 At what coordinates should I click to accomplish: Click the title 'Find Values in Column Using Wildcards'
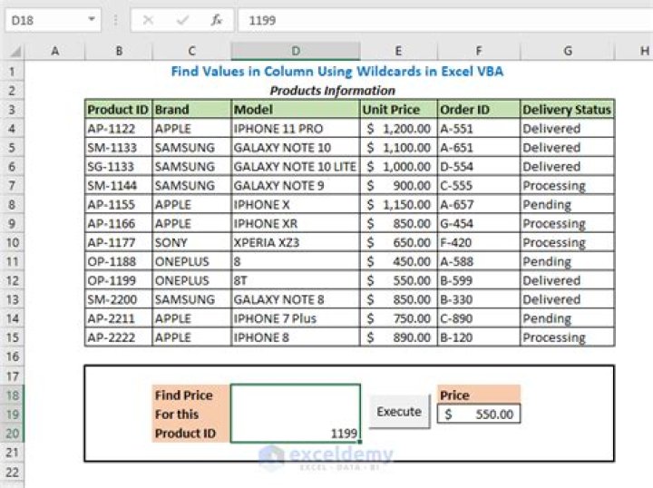click(x=336, y=72)
